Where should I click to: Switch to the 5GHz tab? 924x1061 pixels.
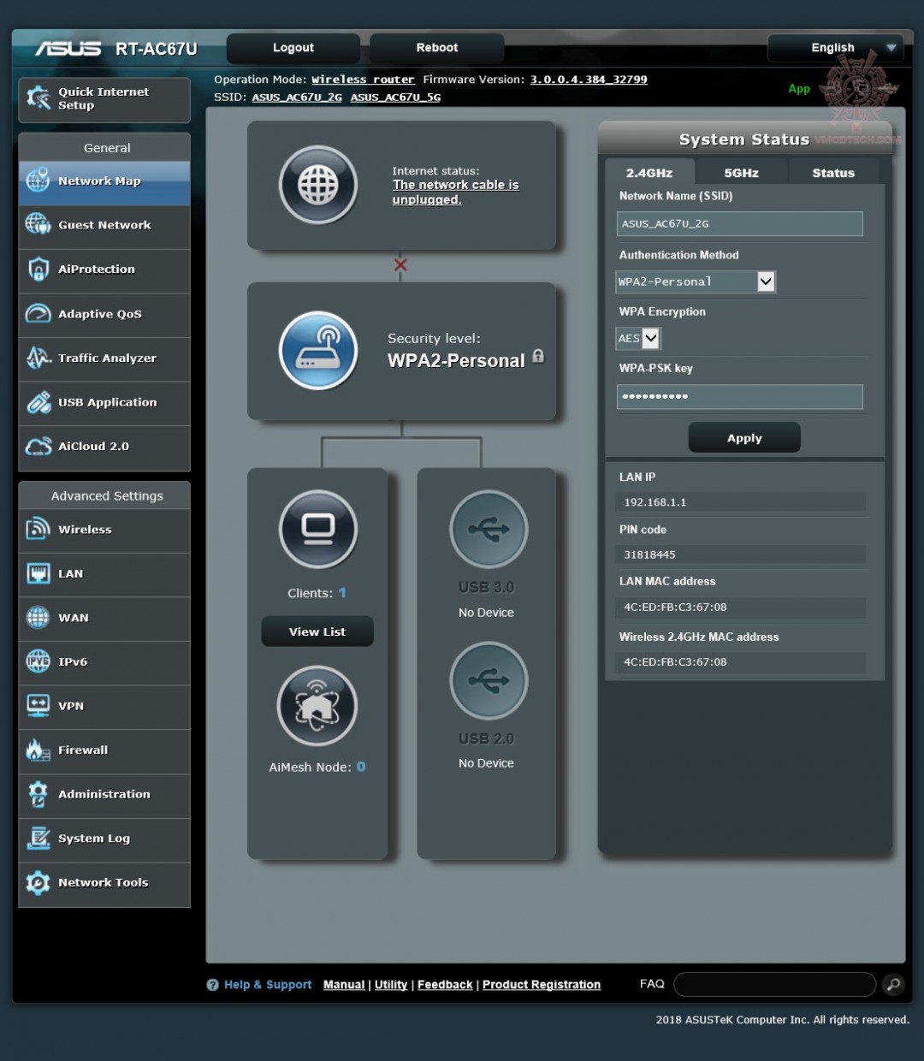click(741, 173)
